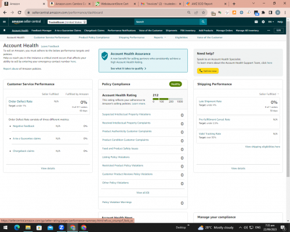This screenshot has width=290, height=232.
Task: Open the Windows Start menu
Action: [x=5, y=227]
